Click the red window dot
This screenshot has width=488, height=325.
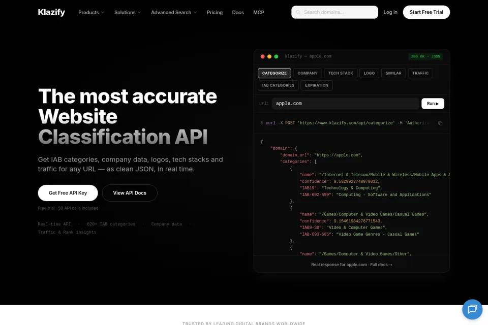[x=262, y=56]
